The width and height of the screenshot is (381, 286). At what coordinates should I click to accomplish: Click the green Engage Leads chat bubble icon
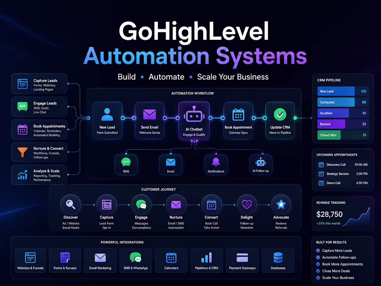[23, 107]
